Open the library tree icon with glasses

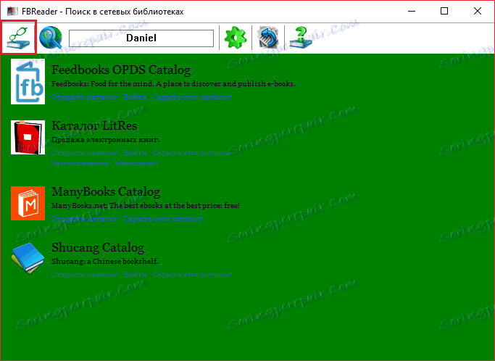click(x=19, y=38)
